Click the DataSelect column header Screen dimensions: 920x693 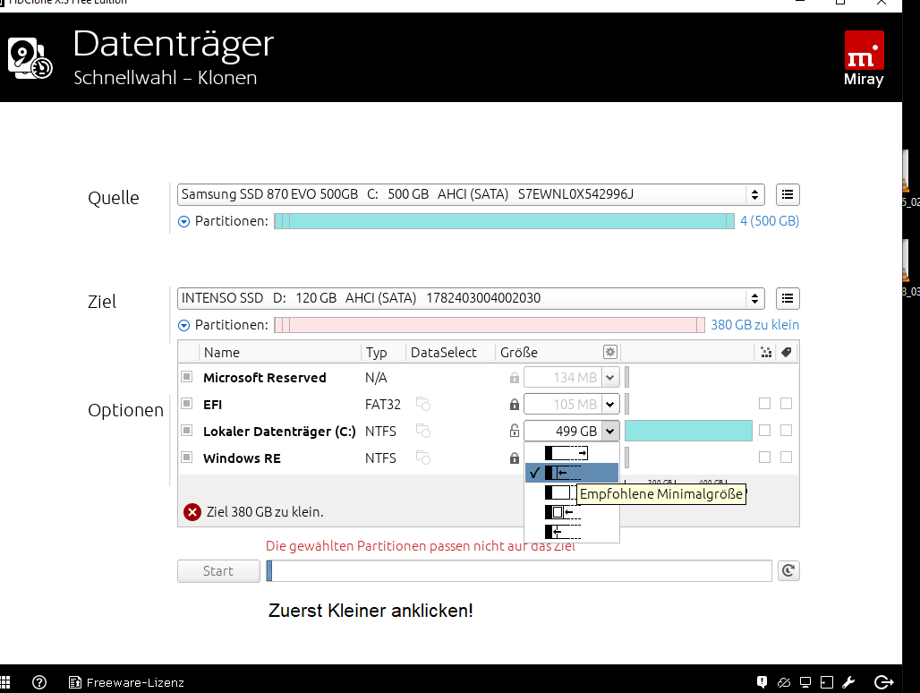(x=444, y=353)
